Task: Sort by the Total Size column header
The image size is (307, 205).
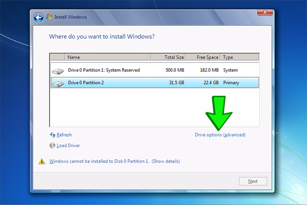Action: point(168,57)
